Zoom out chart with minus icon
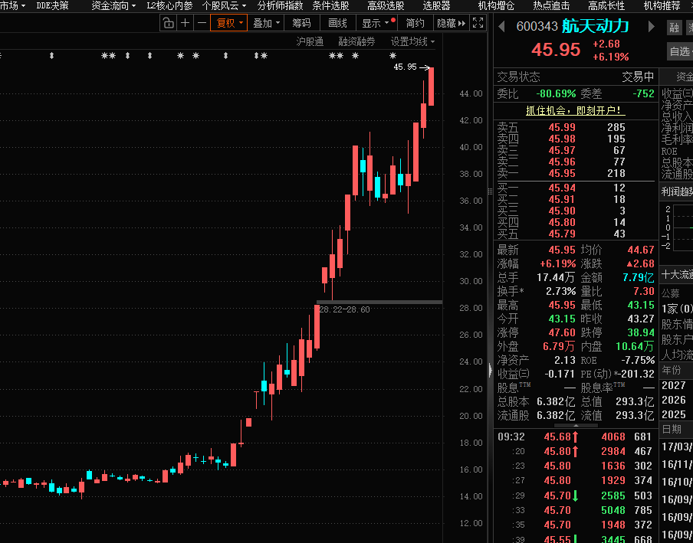Viewport: 693px width, 543px height. [x=202, y=23]
